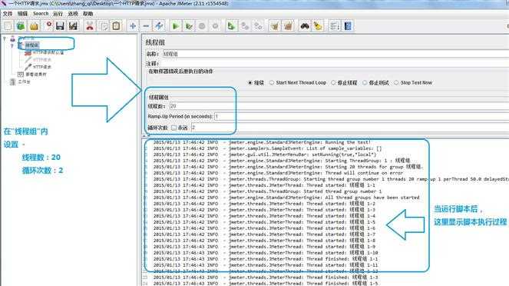Open Search with the binoculars icon
The height and width of the screenshot is (286, 509).
click(305, 26)
